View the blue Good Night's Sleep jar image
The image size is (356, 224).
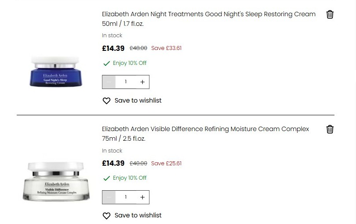point(55,71)
